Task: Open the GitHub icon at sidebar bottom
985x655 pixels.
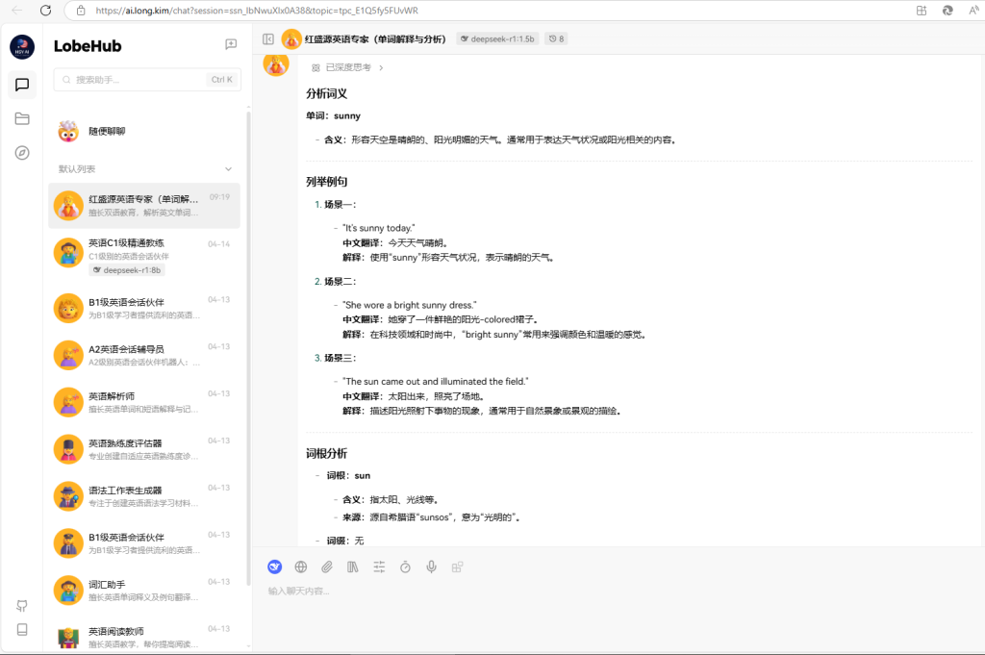Action: pos(22,605)
